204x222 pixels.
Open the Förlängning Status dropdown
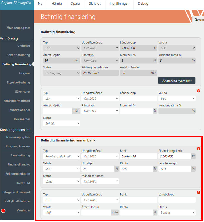point(62,73)
